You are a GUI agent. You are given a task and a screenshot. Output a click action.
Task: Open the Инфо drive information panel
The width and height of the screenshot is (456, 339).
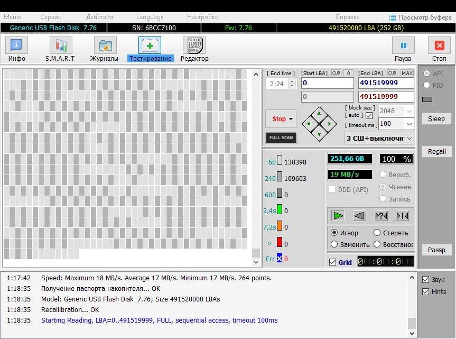[16, 47]
